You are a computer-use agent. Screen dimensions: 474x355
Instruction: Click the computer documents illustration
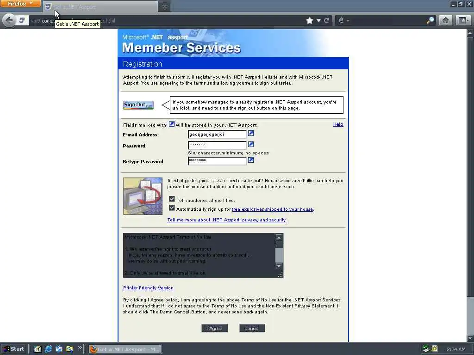click(143, 196)
